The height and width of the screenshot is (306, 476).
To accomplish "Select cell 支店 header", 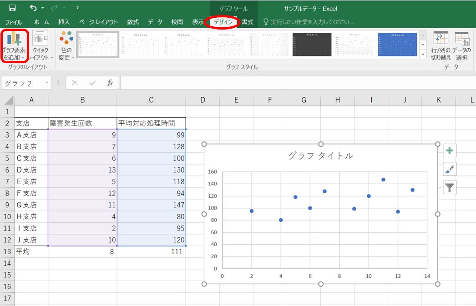I will (31, 123).
